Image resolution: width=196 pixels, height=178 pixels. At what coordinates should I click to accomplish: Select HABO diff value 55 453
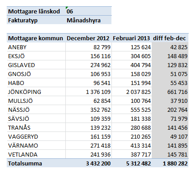179,83
